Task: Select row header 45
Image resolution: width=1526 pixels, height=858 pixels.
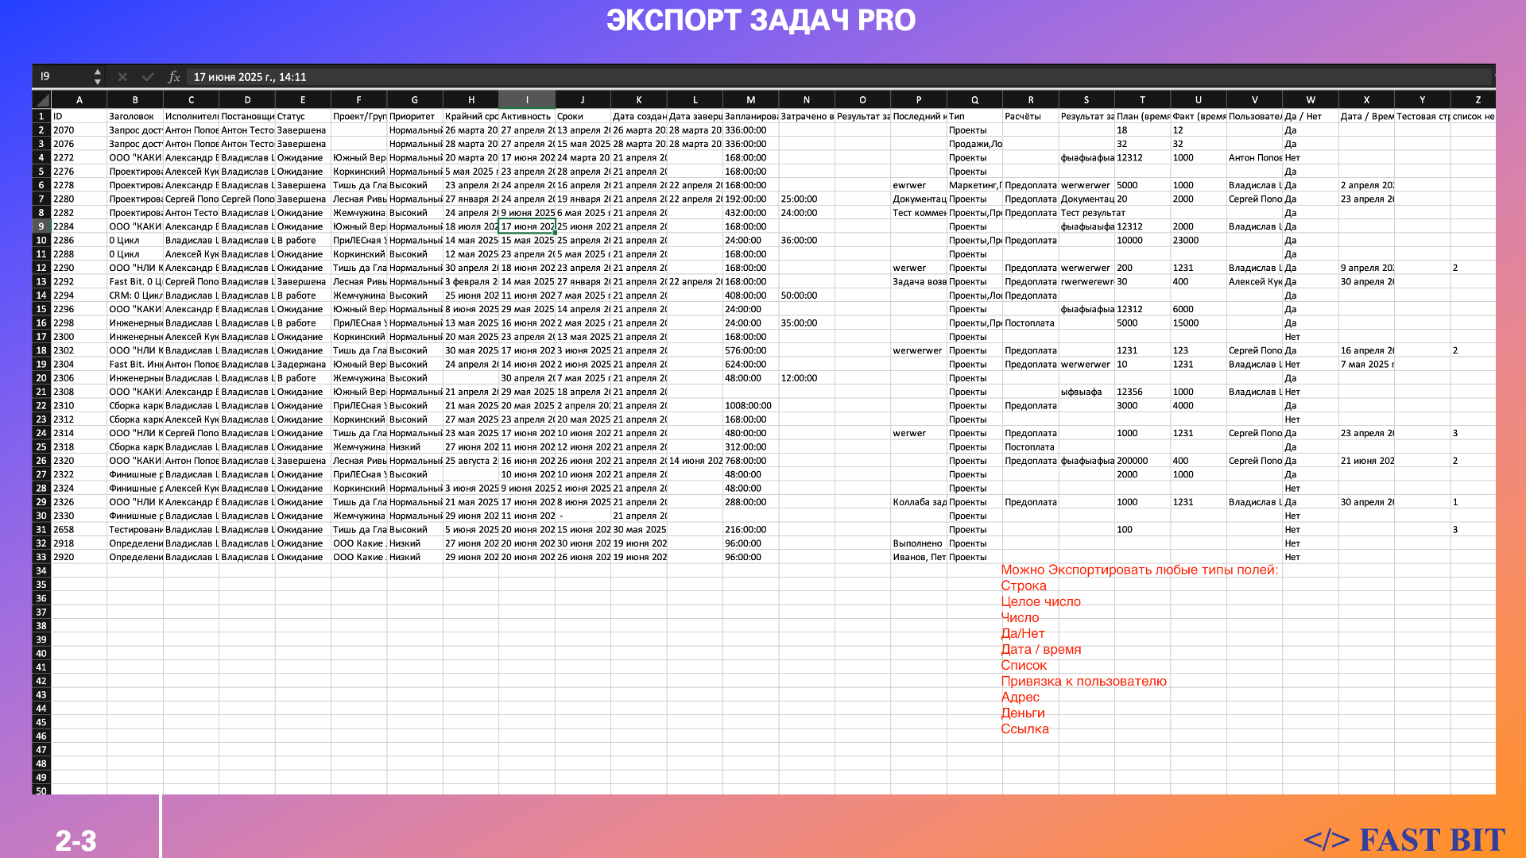Action: (41, 722)
